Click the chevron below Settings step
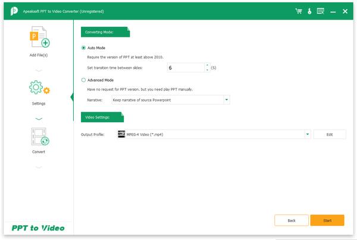Screen dimensions: 357x240 tap(39, 119)
